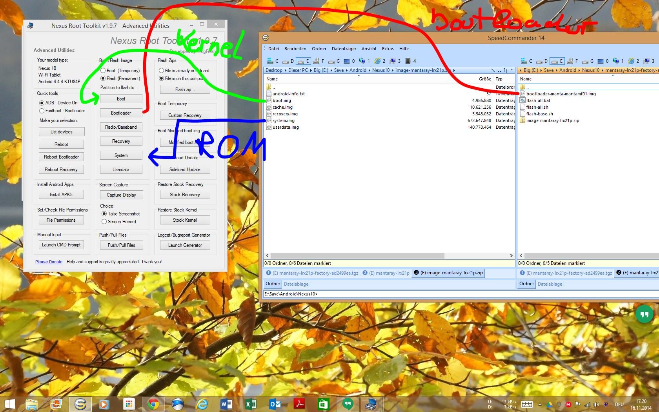Open Internet shortcut 2 in left pane drive bar
Viewport: 659px width, 412px height.
pyautogui.click(x=380, y=61)
